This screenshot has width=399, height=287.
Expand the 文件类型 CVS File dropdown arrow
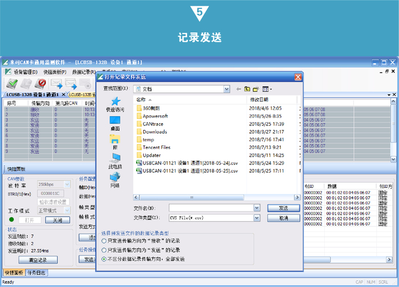(x=257, y=218)
